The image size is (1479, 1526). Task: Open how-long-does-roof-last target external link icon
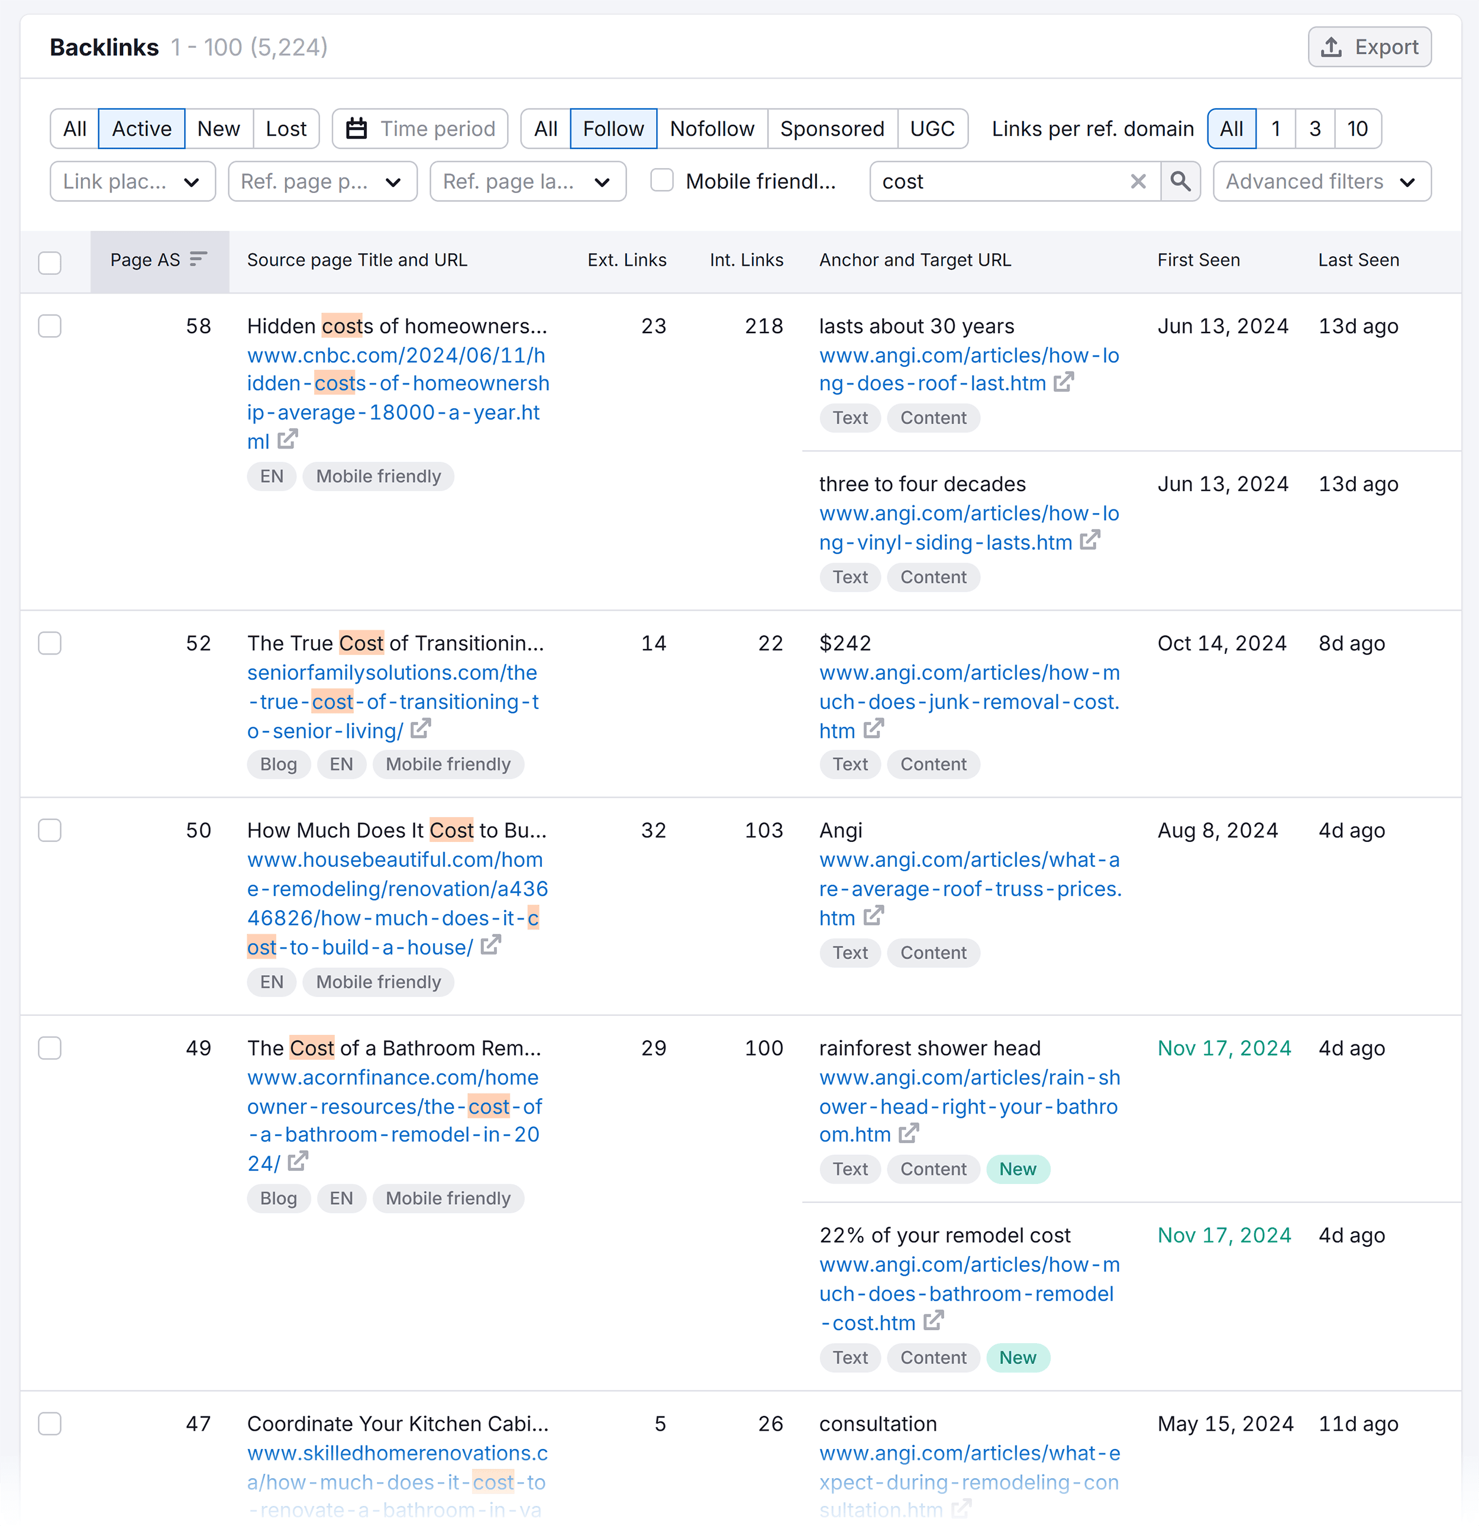(1064, 382)
